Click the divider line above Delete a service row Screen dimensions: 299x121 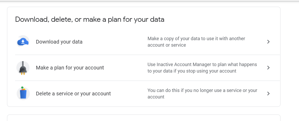[x=147, y=81]
